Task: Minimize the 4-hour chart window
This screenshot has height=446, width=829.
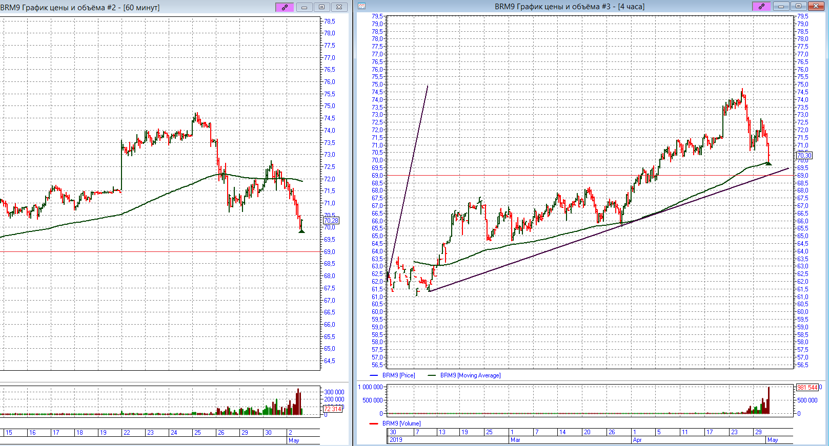Action: pos(781,7)
